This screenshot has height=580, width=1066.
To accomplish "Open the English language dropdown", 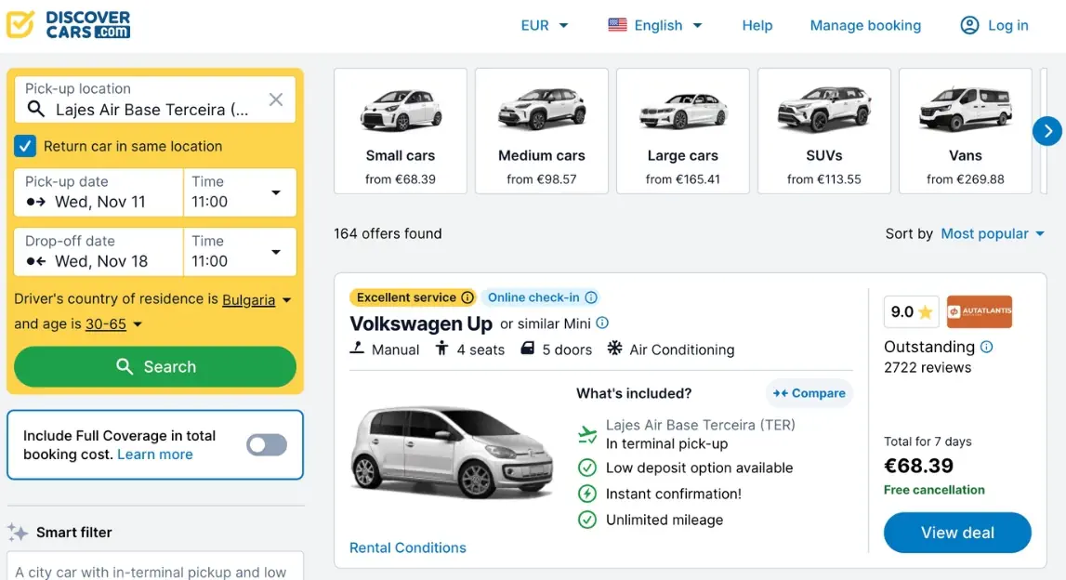I will point(654,25).
